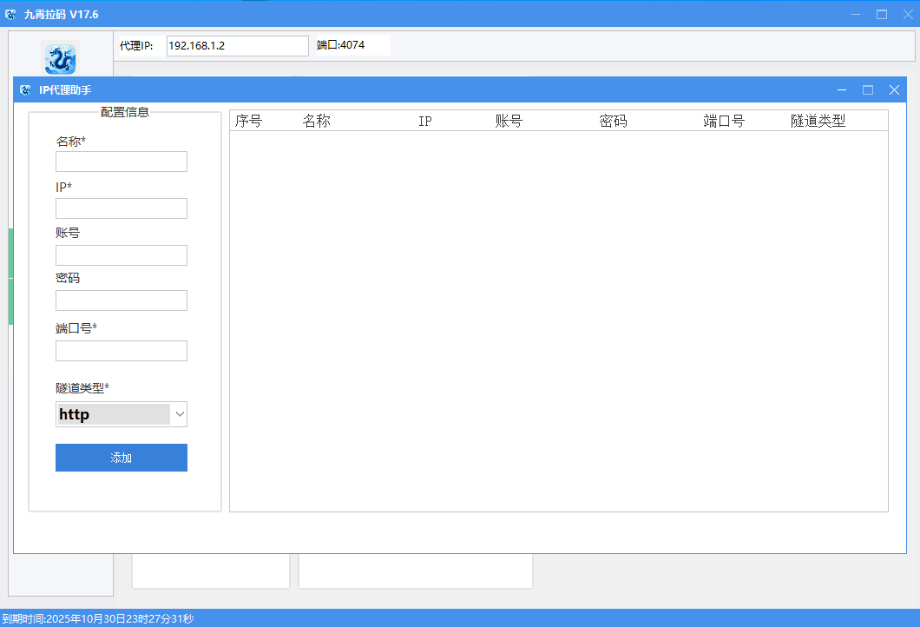The height and width of the screenshot is (627, 920).
Task: Focus the 名称 input field in the form
Action: [122, 162]
